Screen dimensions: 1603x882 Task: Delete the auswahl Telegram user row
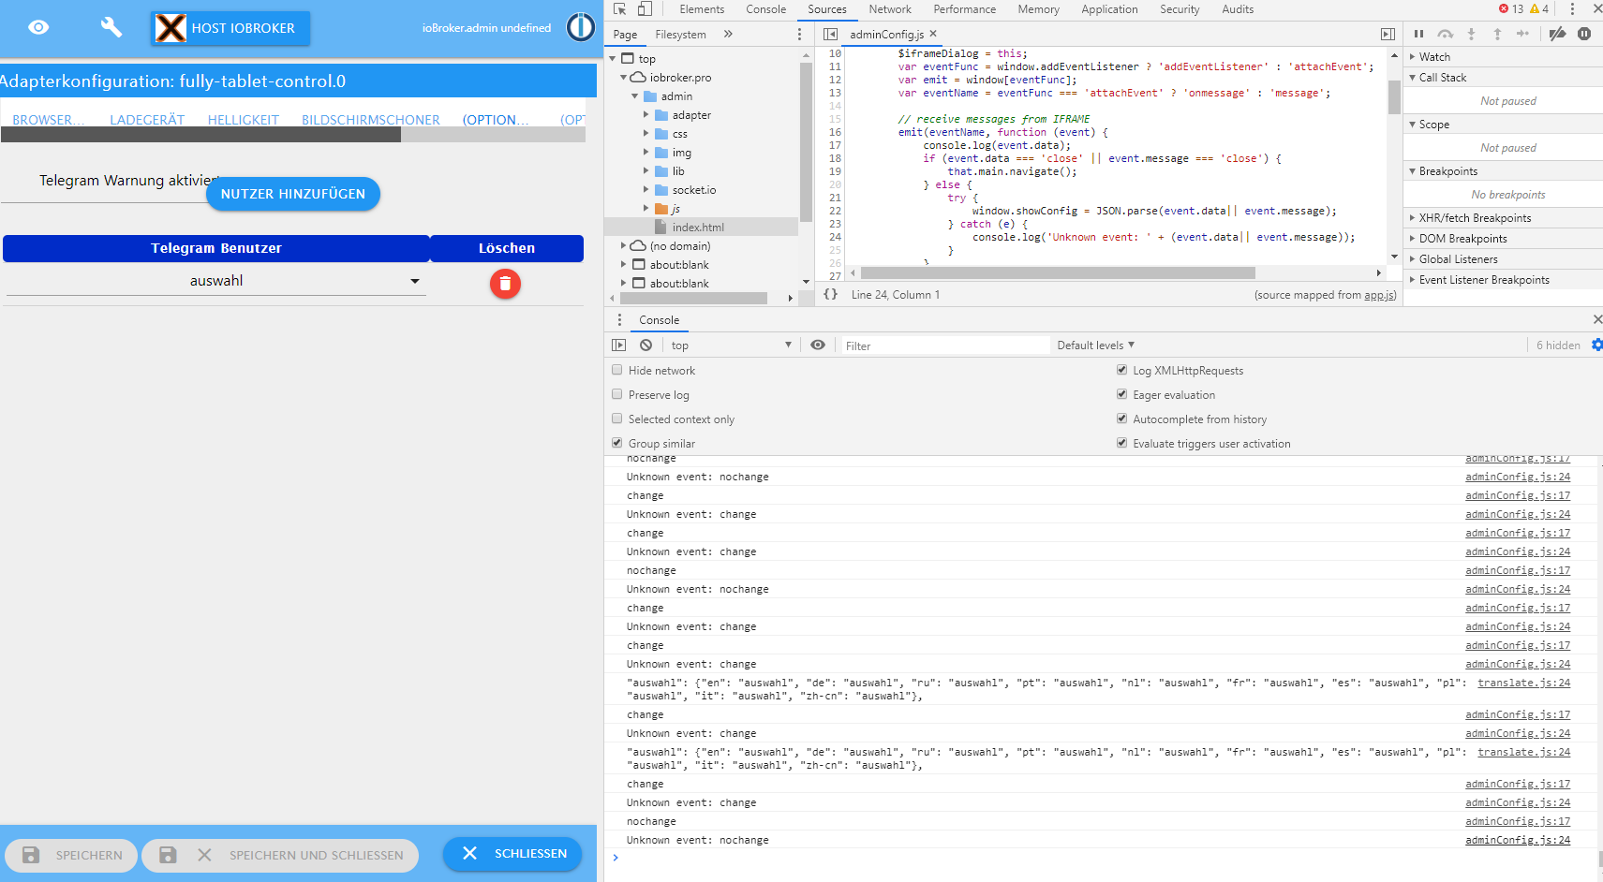pos(505,283)
